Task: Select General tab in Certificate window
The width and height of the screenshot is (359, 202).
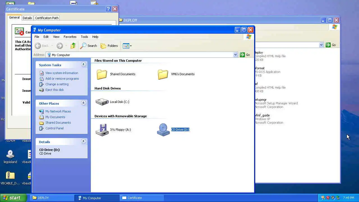Action: point(14,17)
